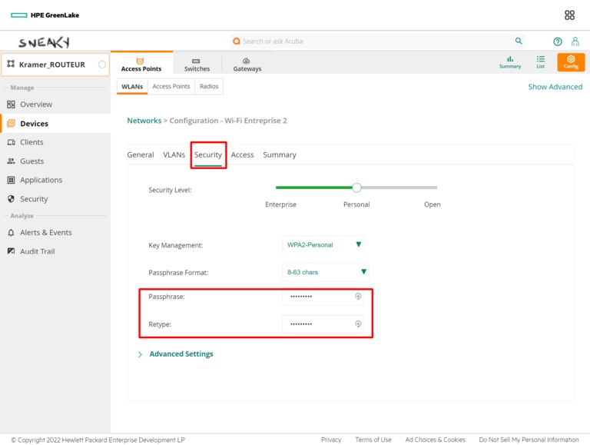Open the HPE GreenLake apps grid icon
590x445 pixels.
(569, 15)
